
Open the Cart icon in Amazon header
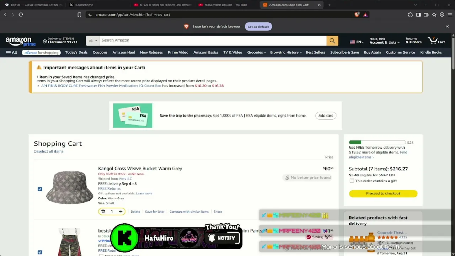[x=437, y=41]
